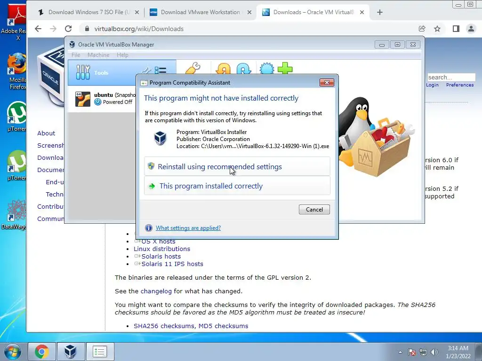Click green arrow icon beside installed correctly

(152, 186)
